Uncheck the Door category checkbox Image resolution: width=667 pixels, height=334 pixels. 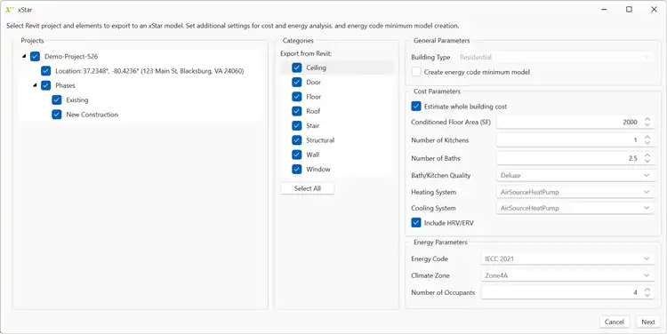coord(297,82)
